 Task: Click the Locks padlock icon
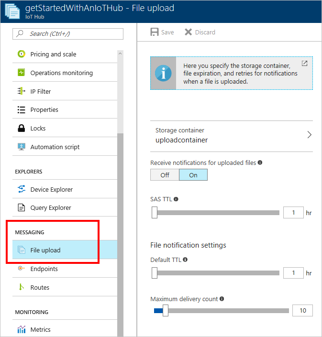[22, 128]
